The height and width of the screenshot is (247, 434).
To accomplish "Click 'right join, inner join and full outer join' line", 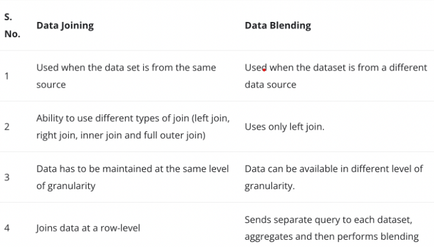I will (x=121, y=135).
